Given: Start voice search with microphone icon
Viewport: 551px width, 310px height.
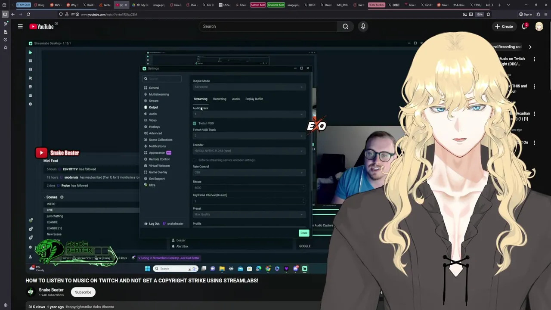Looking at the screenshot, I should 363,27.
